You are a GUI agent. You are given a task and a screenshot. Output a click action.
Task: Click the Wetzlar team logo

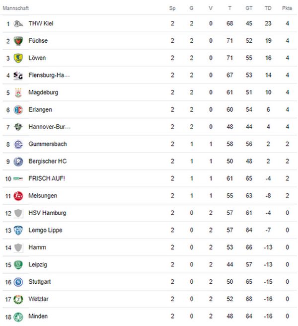pos(18,299)
